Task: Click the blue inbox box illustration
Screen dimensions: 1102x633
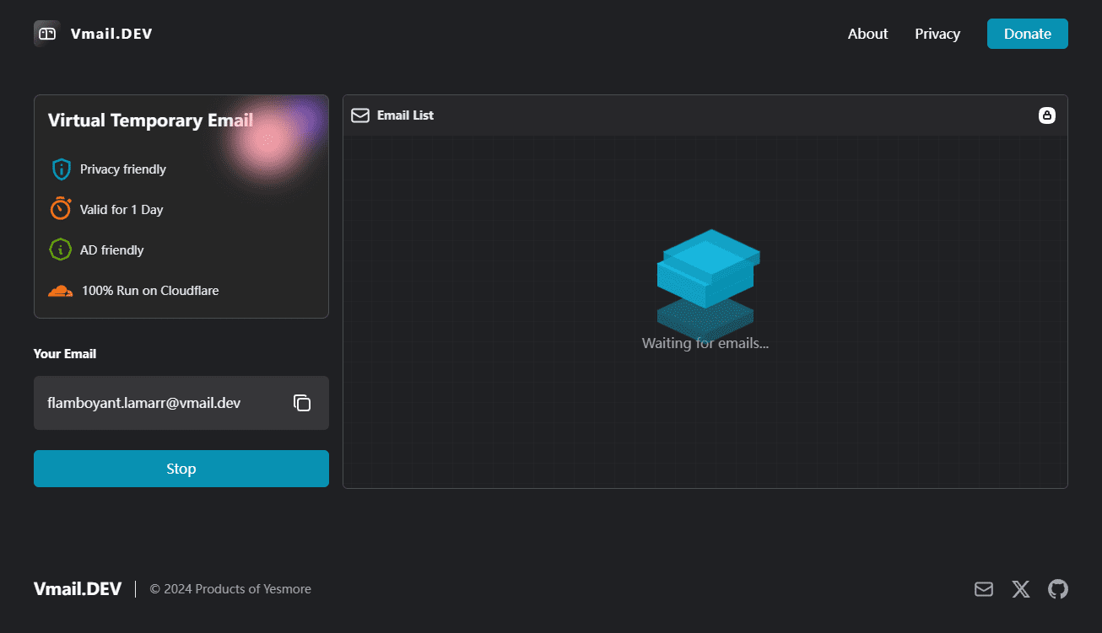Action: pyautogui.click(x=707, y=278)
